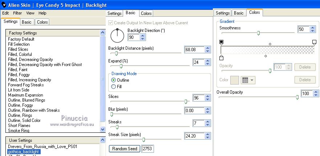
Task: Switch to Colors tab in left panel
Action: pos(42,22)
